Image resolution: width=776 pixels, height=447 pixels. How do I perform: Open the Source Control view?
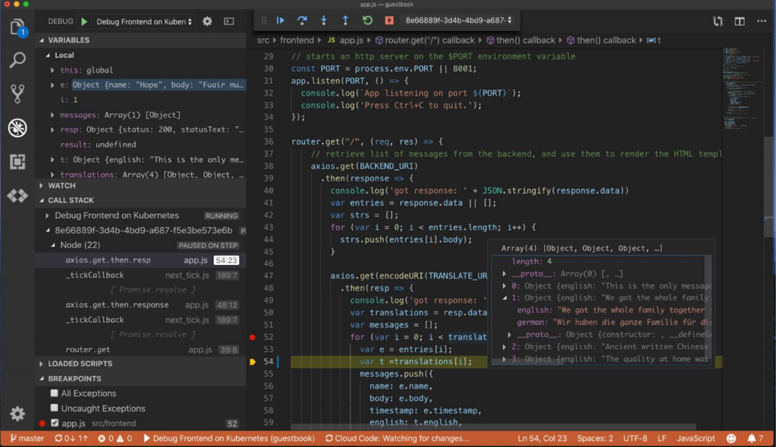point(17,94)
